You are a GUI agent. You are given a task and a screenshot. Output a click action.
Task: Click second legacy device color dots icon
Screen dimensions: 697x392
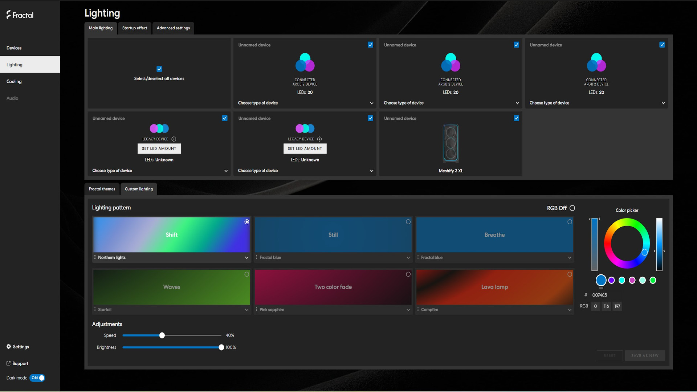305,128
